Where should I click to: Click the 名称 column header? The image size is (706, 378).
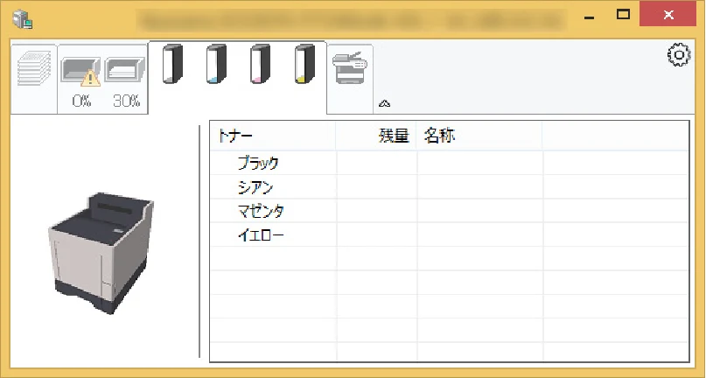click(x=479, y=136)
